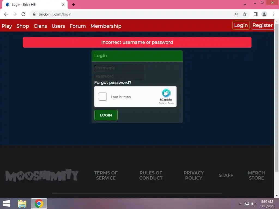Open the volume tray icon
279x209 pixels.
[253, 204]
